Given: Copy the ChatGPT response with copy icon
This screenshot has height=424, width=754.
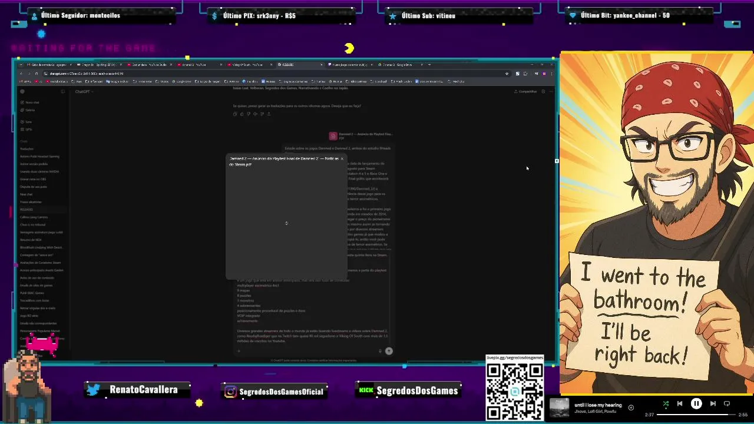Looking at the screenshot, I should [x=235, y=114].
